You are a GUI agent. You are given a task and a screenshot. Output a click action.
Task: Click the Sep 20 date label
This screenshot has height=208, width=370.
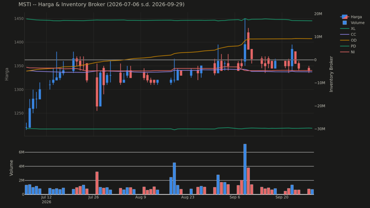(282, 197)
